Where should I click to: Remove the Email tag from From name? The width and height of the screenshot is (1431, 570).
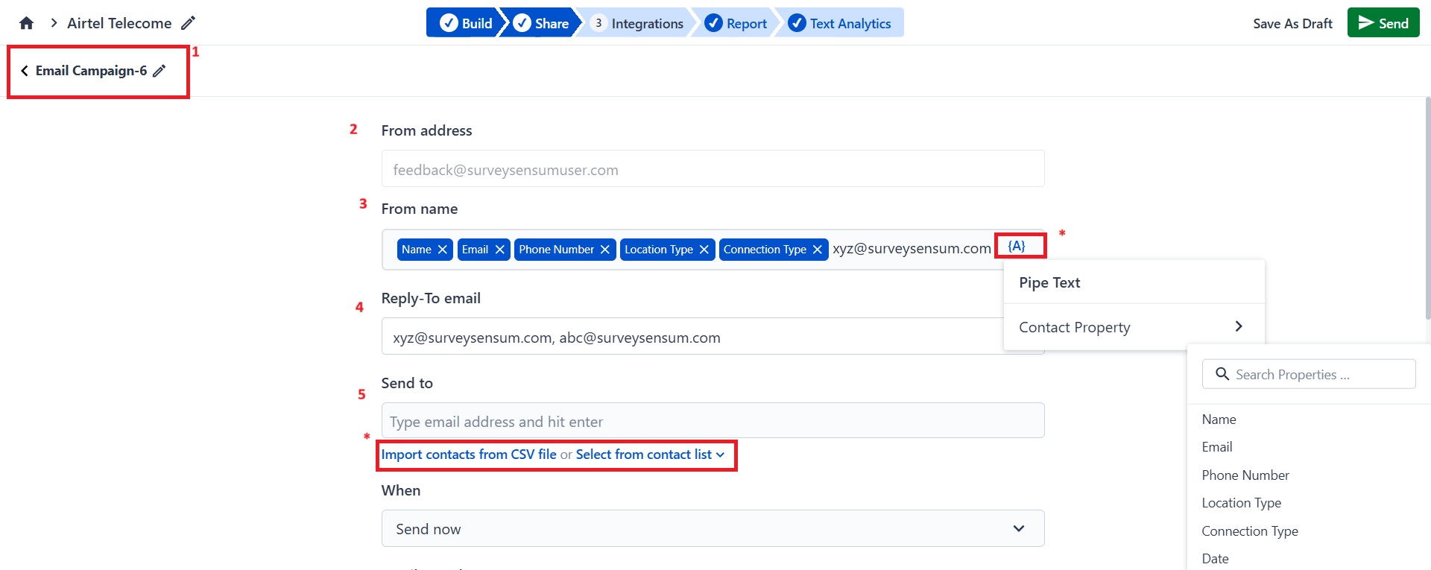pyautogui.click(x=500, y=250)
